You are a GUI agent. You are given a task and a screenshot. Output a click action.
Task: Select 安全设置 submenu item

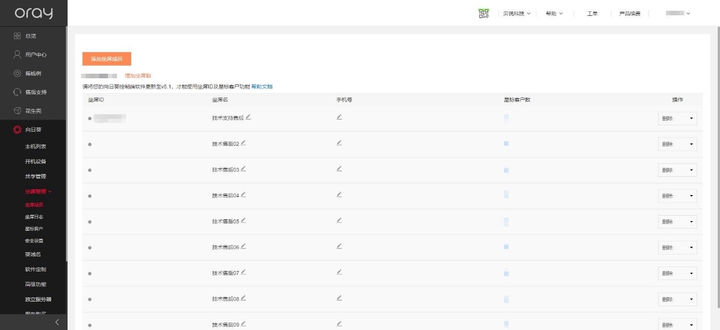[34, 241]
